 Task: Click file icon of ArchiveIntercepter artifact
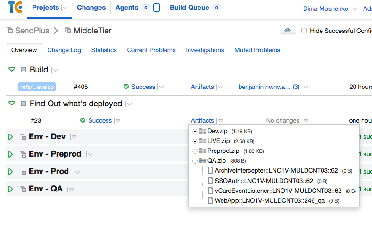pos(210,170)
